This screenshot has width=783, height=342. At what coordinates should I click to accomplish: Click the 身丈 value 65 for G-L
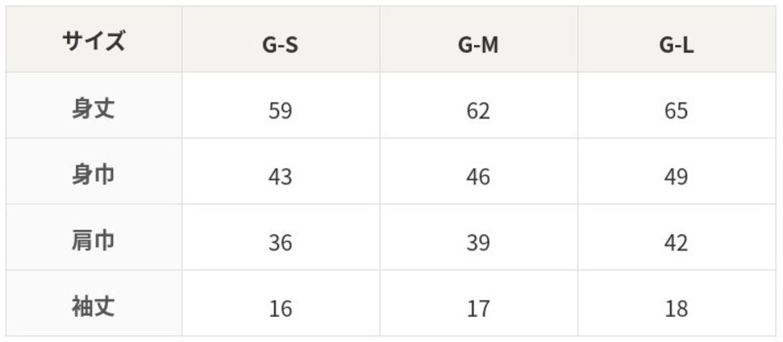[677, 105]
